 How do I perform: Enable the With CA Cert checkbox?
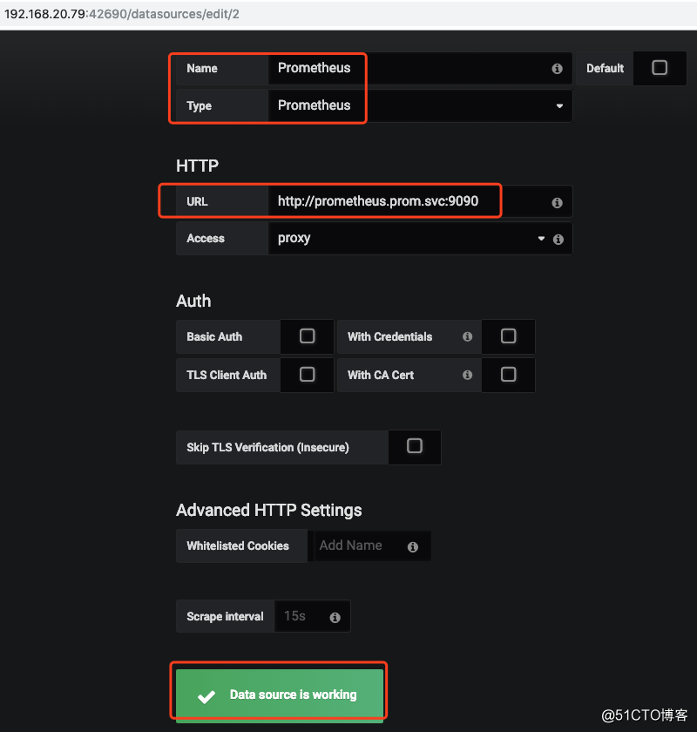pyautogui.click(x=508, y=375)
